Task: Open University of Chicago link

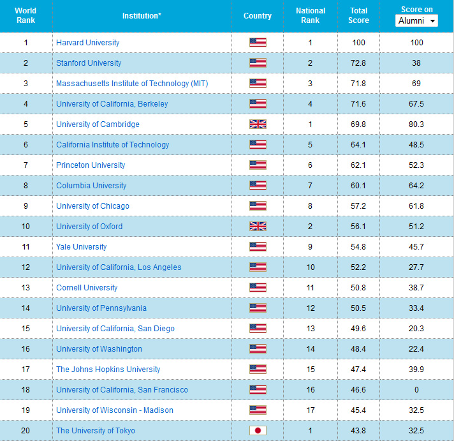Action: [92, 206]
